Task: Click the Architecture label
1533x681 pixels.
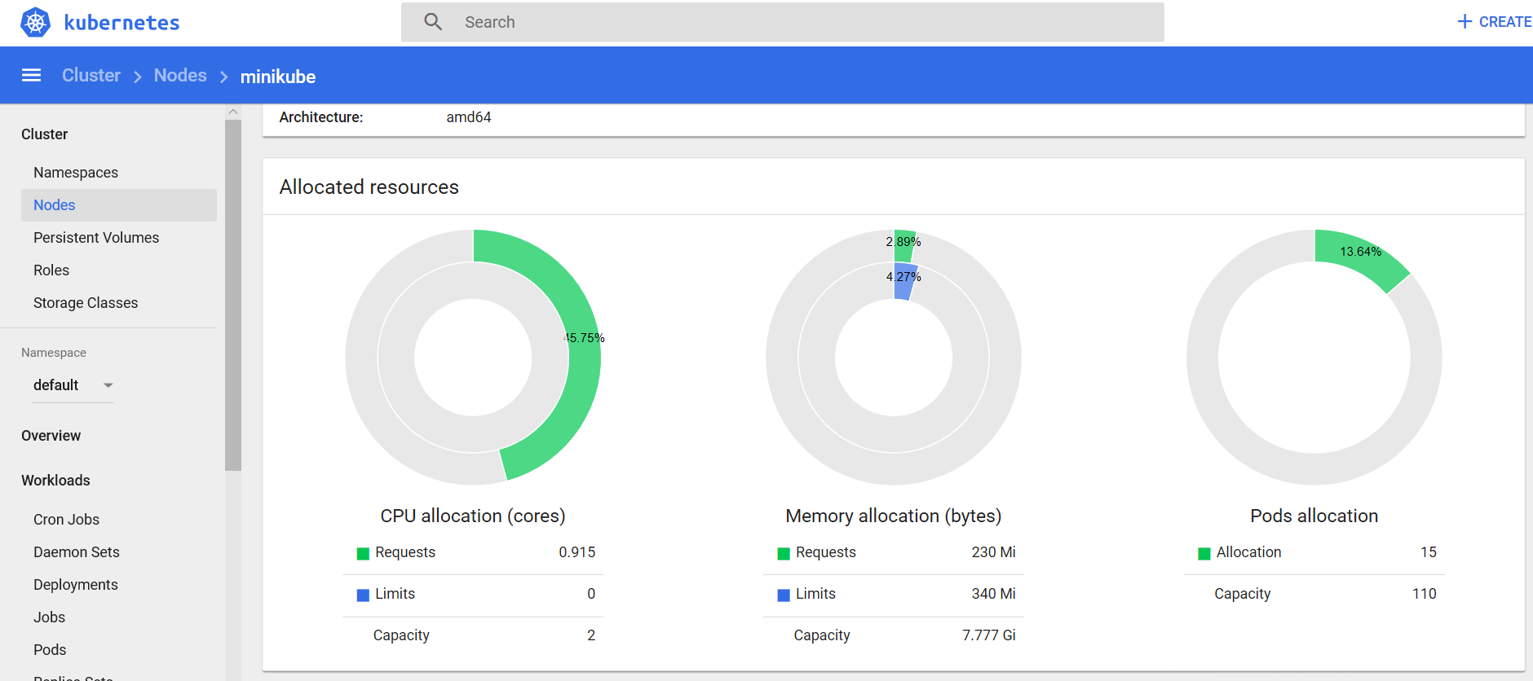Action: coord(321,117)
